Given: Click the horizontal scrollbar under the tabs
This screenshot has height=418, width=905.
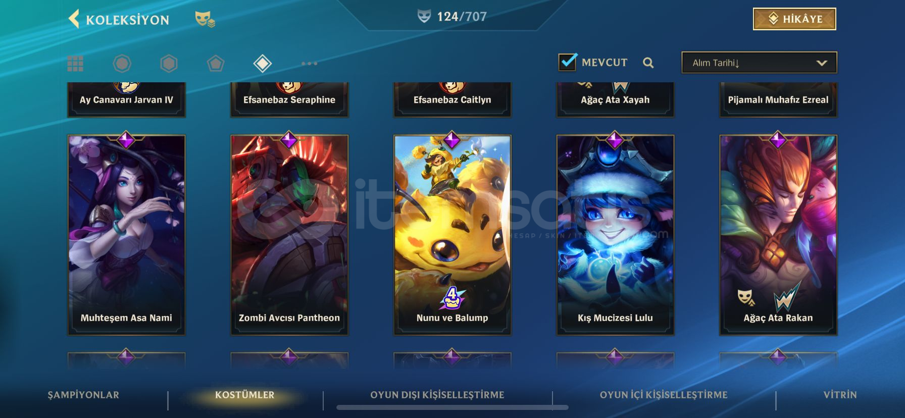Looking at the screenshot, I should (x=452, y=407).
